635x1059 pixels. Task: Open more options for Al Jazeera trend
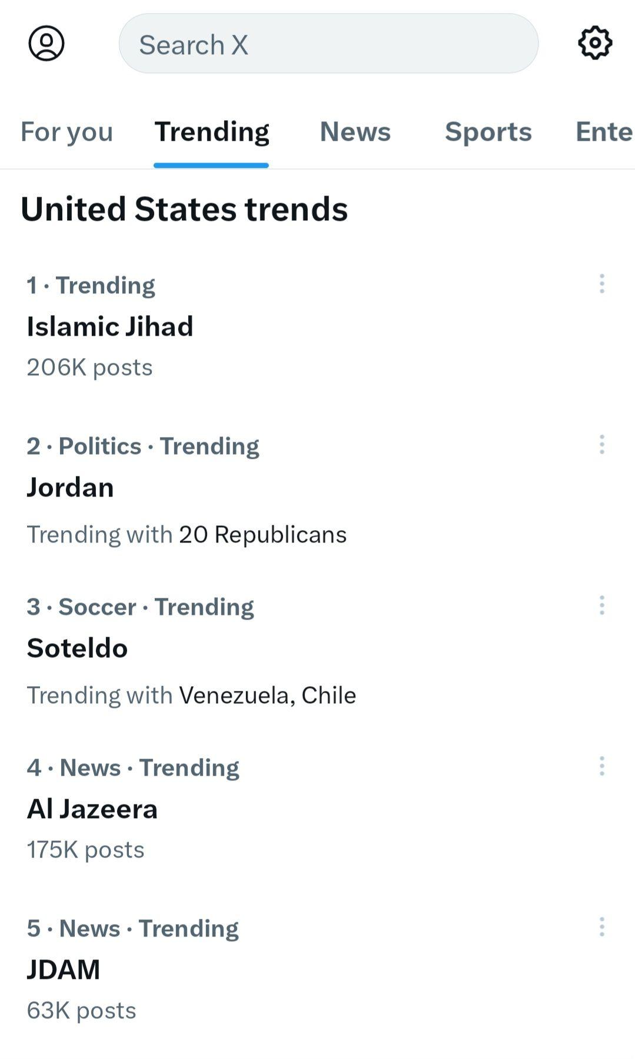(x=601, y=766)
